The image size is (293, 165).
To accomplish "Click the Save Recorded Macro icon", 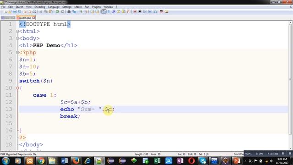I will 155,11.
